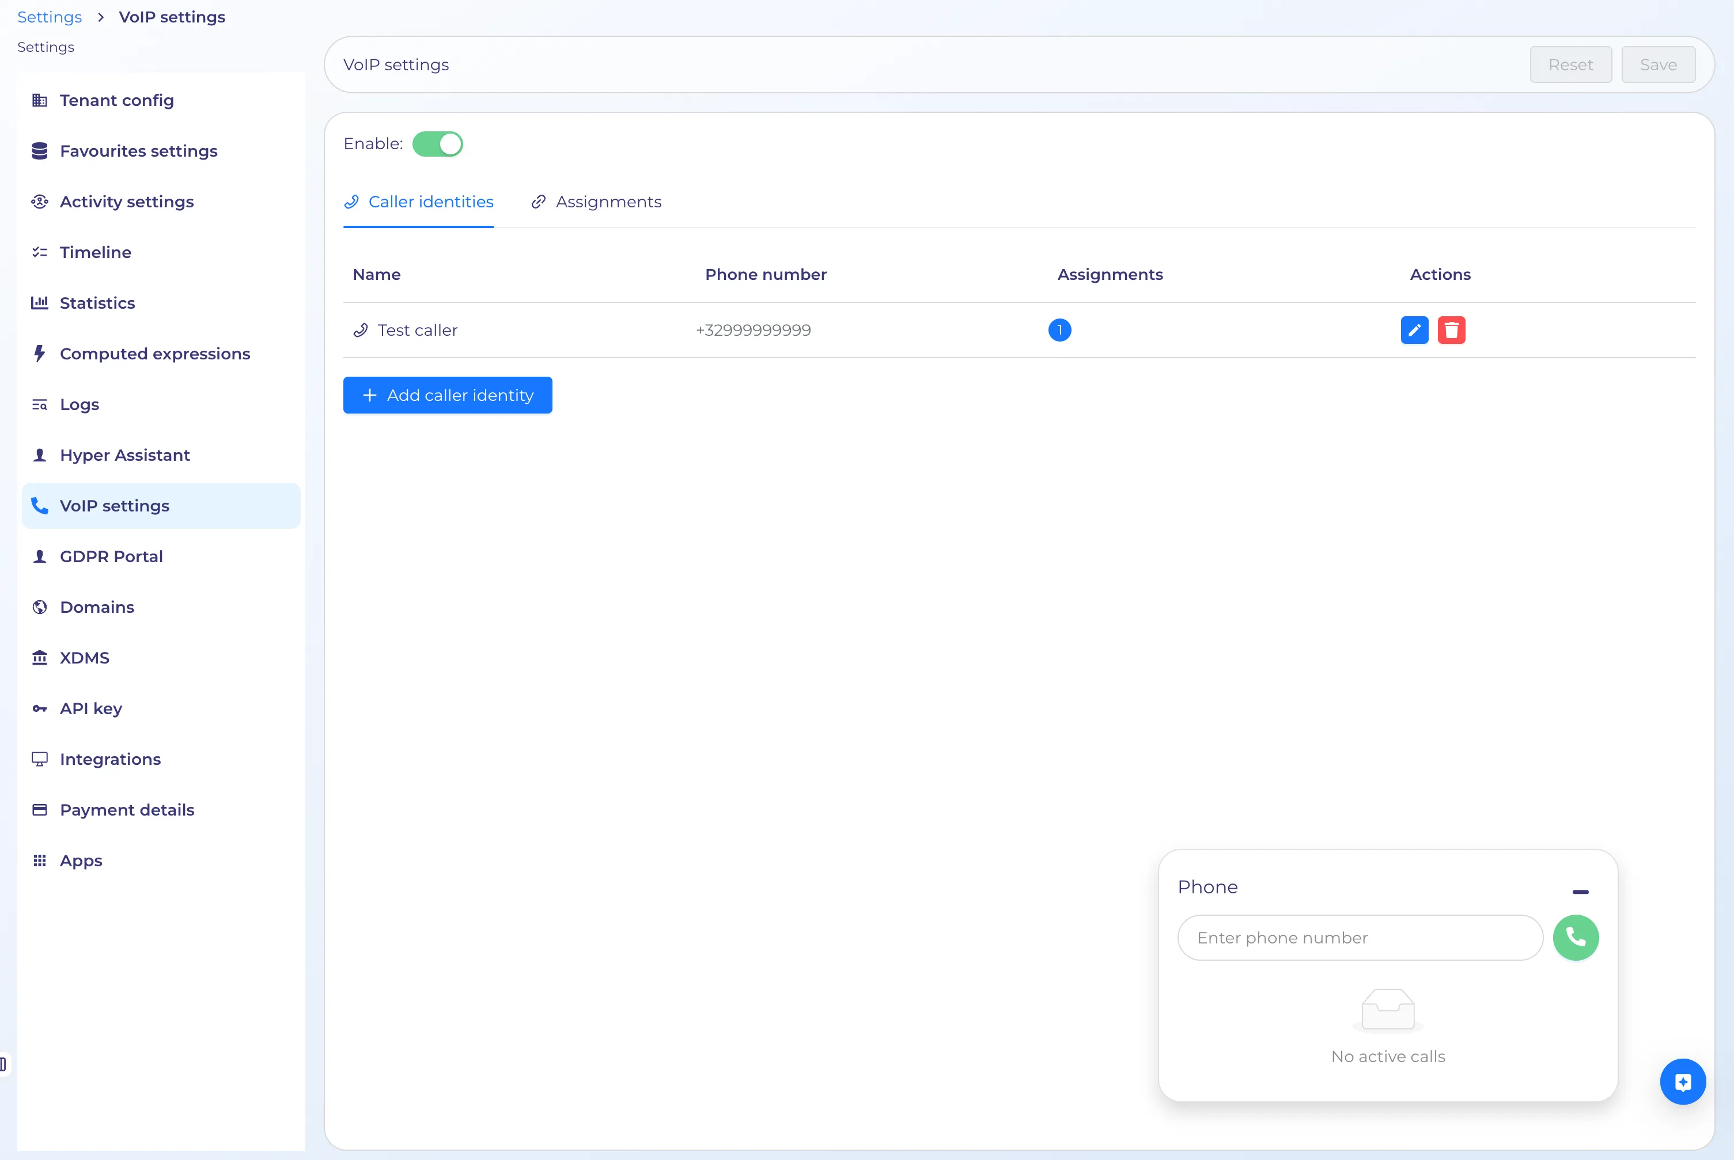Click the Domains globe icon
This screenshot has height=1160, width=1734.
click(x=40, y=606)
